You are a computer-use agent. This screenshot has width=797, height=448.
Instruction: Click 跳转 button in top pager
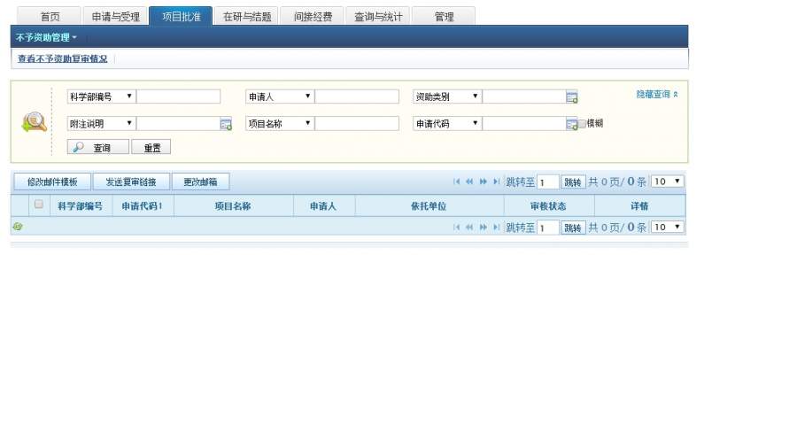(x=573, y=182)
